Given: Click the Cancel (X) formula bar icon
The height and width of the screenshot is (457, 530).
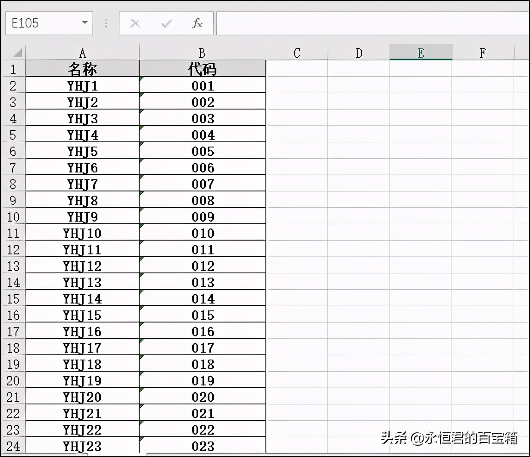Looking at the screenshot, I should tap(135, 23).
